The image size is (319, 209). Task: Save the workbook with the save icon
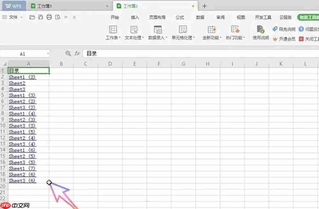click(x=40, y=17)
